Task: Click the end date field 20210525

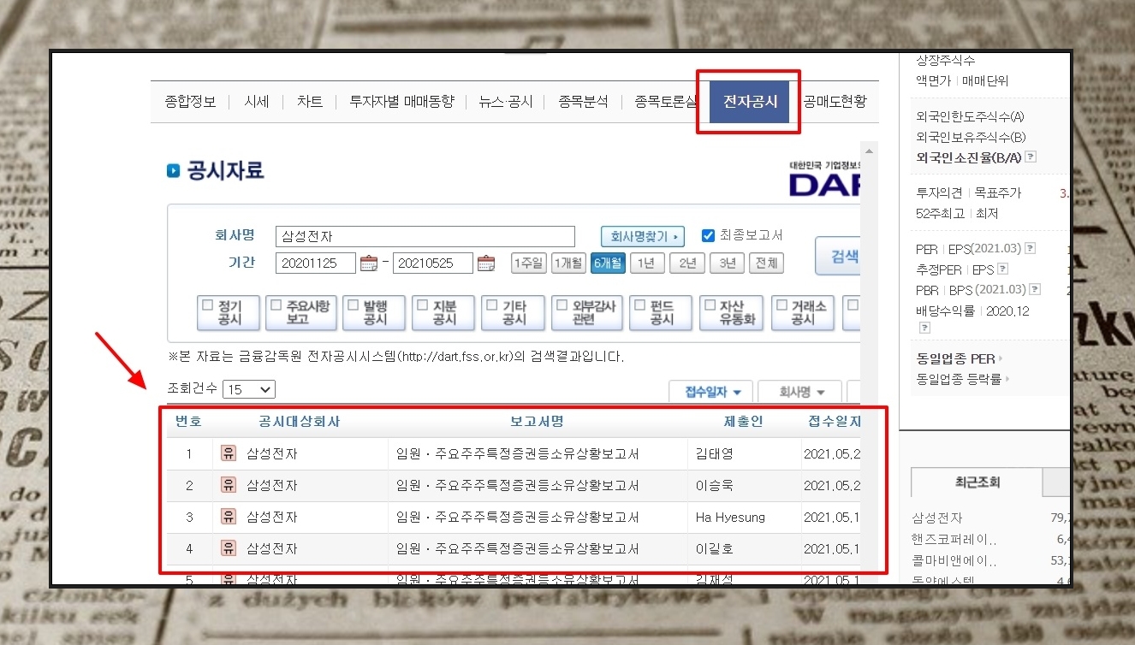Action: [x=433, y=263]
